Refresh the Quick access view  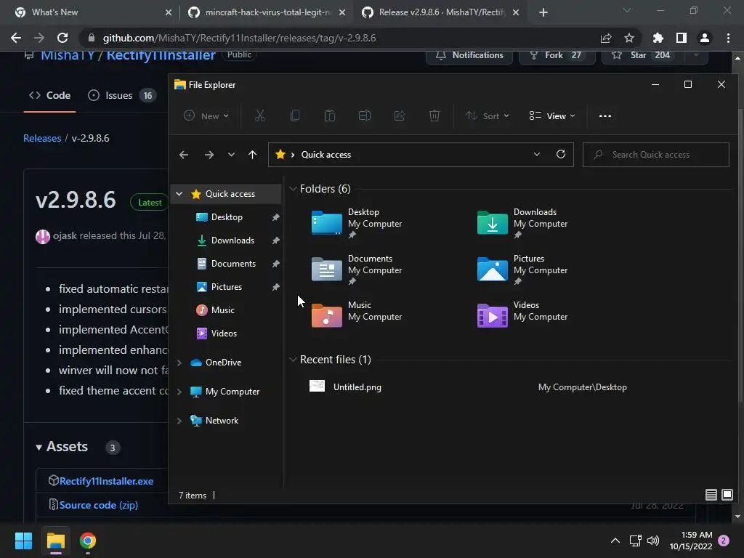pyautogui.click(x=561, y=154)
